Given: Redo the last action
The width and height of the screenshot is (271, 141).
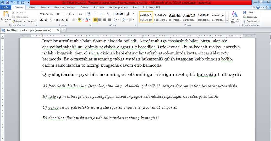Looking at the screenshot, I should coord(18,2).
